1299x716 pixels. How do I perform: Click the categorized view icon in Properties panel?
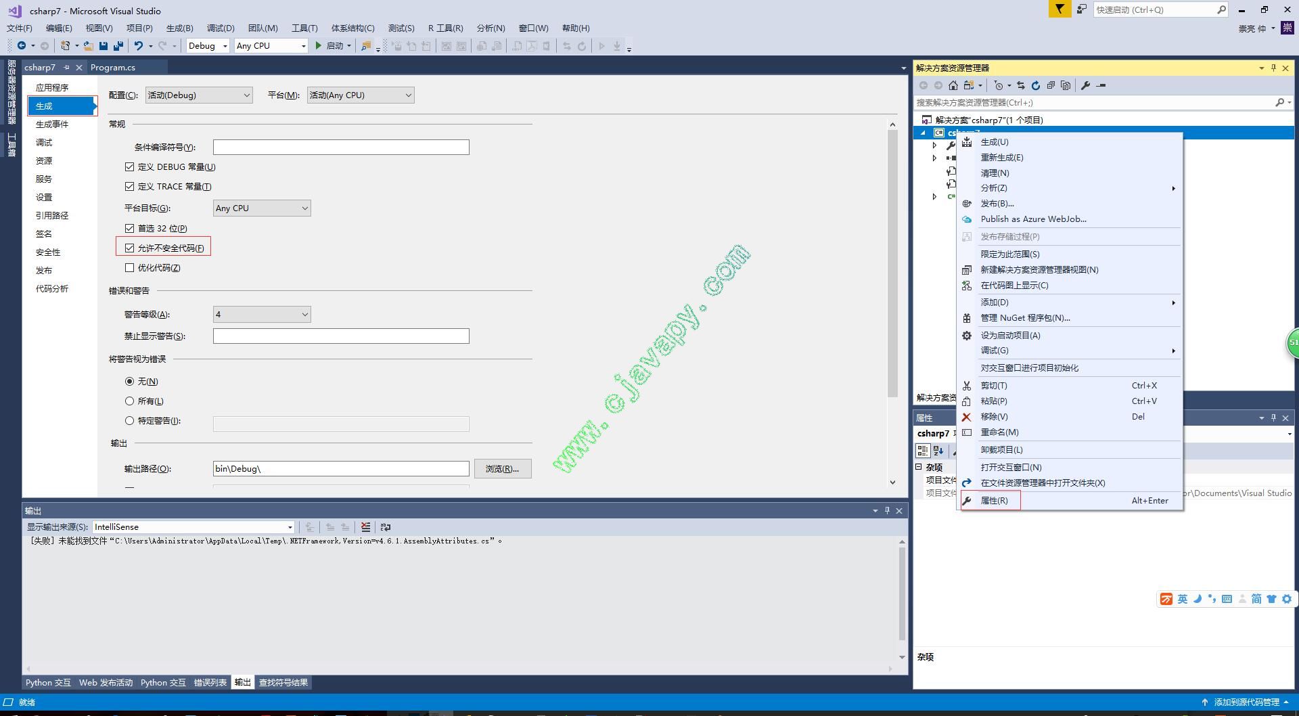922,451
